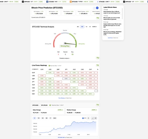Go to previous prediction cards with grey arrow
Screen dimensions: 148x139
coord(94,8)
